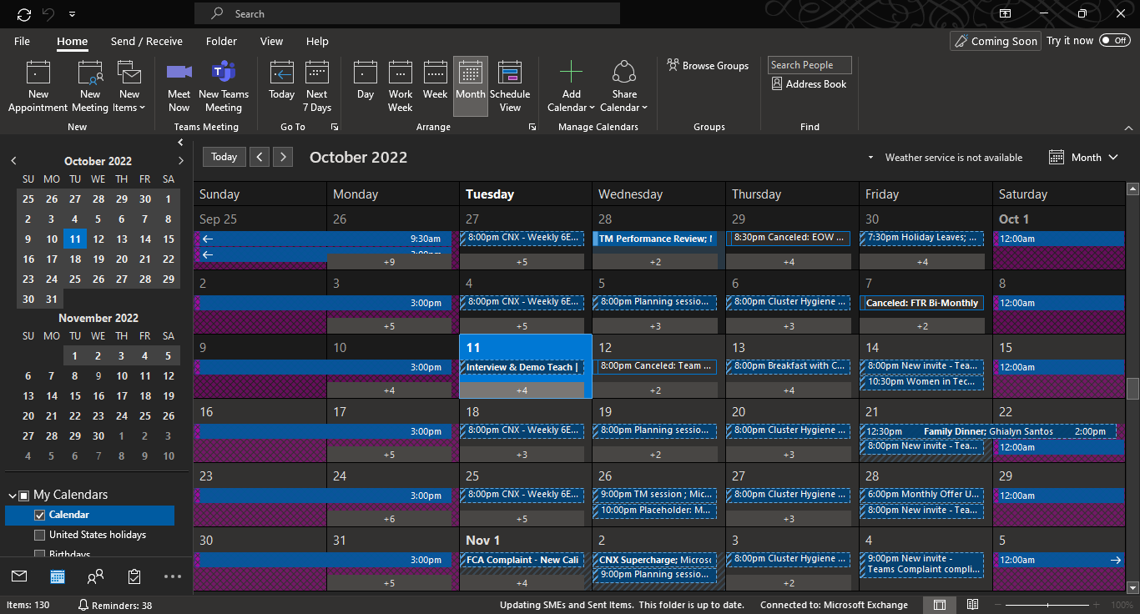The width and height of the screenshot is (1140, 614).
Task: Open Customize Quick Access Toolbar dropdown
Action: (72, 14)
